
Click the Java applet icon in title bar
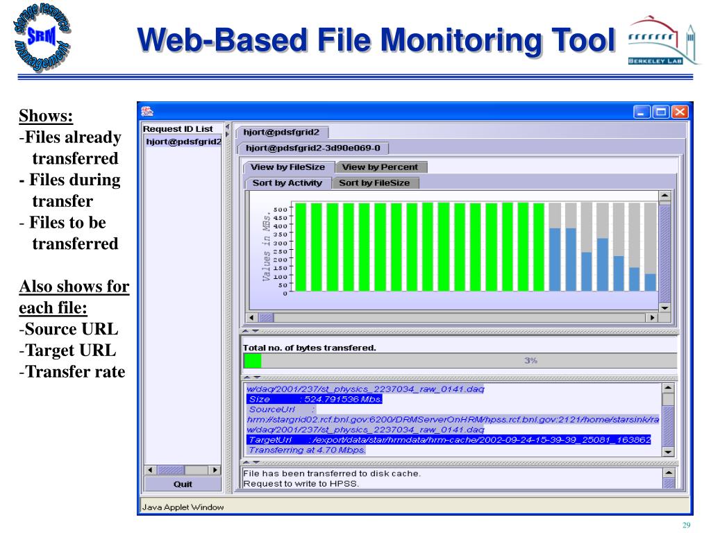[147, 112]
